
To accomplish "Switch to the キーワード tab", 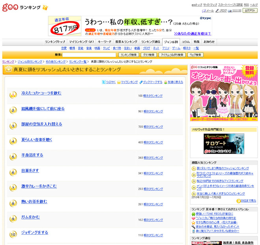I will (x=105, y=42).
